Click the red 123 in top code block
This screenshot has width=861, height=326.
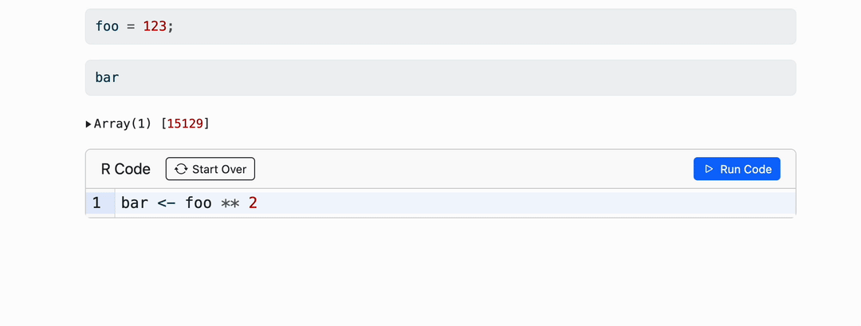tap(155, 26)
